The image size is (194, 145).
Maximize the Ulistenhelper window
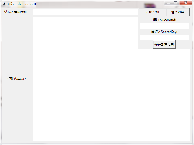point(176,3)
